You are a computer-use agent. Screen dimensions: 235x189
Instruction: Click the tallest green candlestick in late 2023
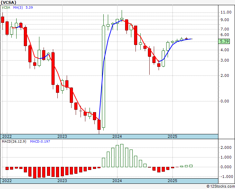click(104, 76)
